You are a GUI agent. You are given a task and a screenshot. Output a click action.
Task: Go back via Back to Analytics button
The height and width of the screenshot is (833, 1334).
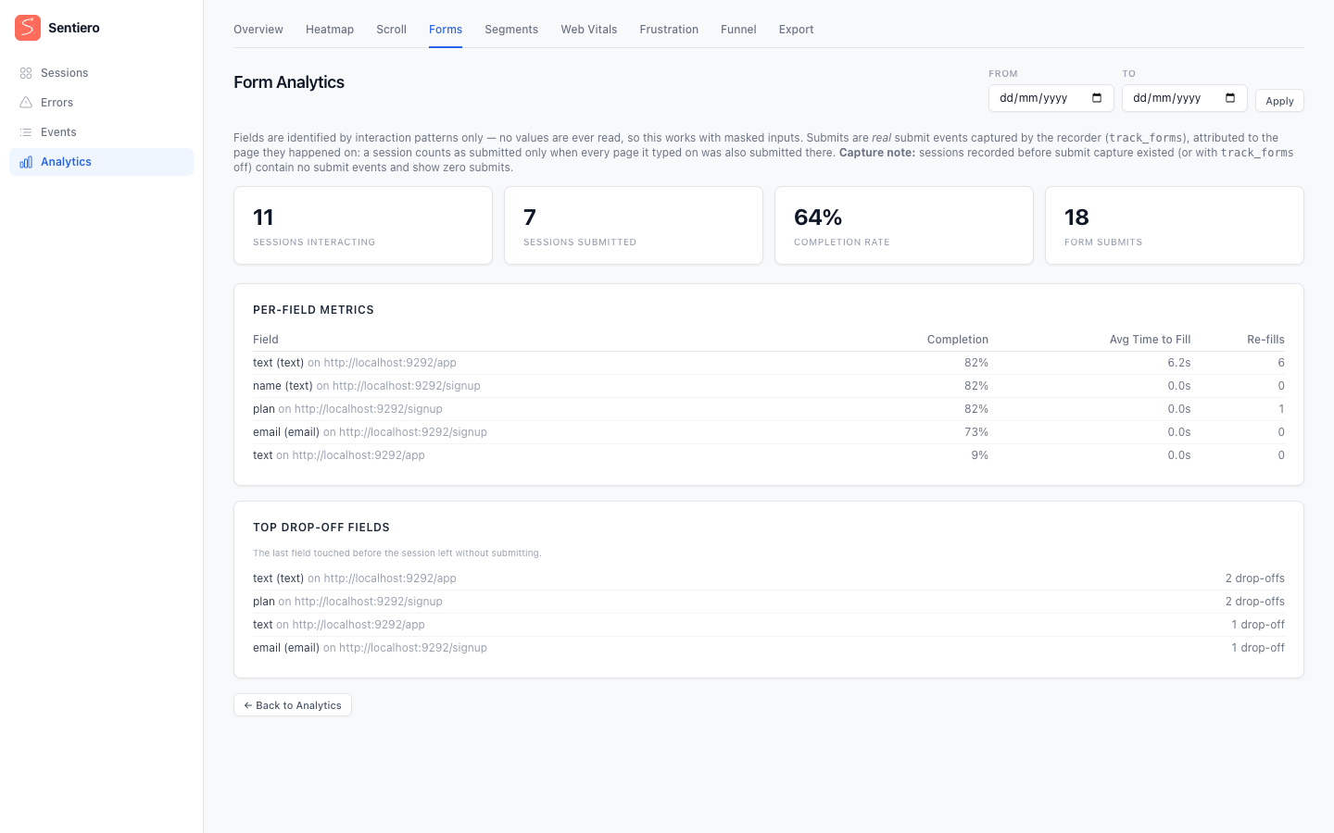(x=293, y=705)
